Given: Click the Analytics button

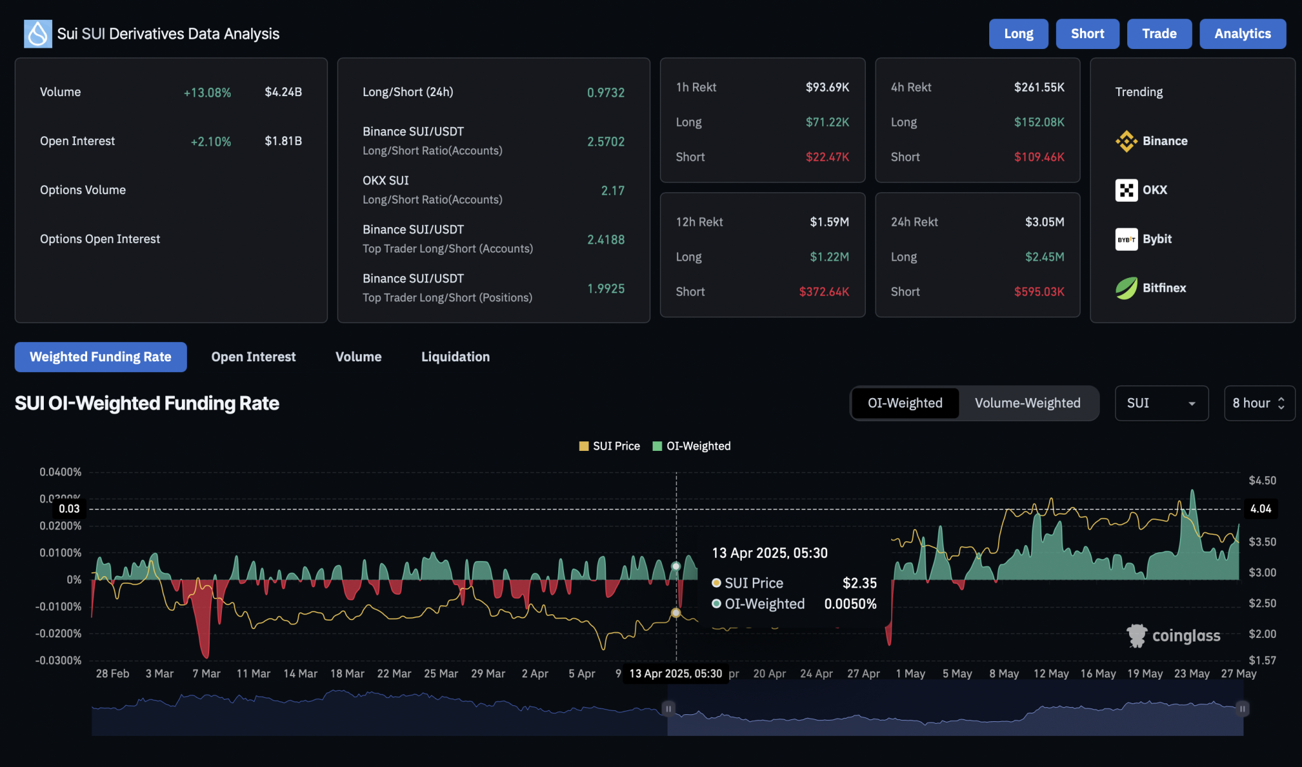Looking at the screenshot, I should (x=1242, y=34).
